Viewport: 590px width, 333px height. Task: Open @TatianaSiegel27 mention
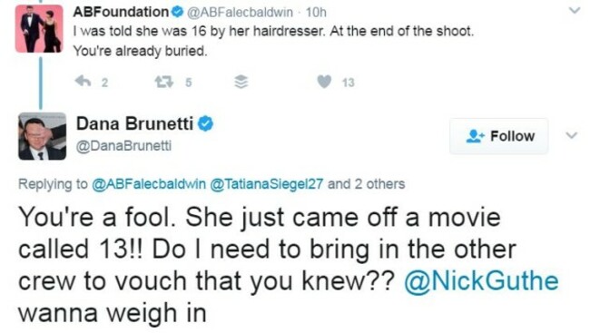coord(266,184)
